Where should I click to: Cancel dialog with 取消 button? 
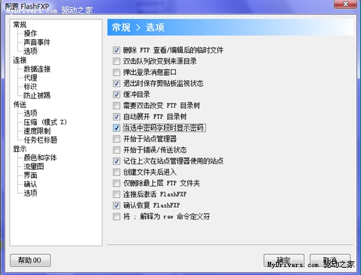pos(330,261)
